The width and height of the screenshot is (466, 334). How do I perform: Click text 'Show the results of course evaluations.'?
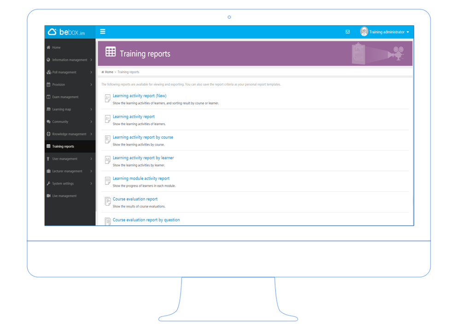click(139, 207)
